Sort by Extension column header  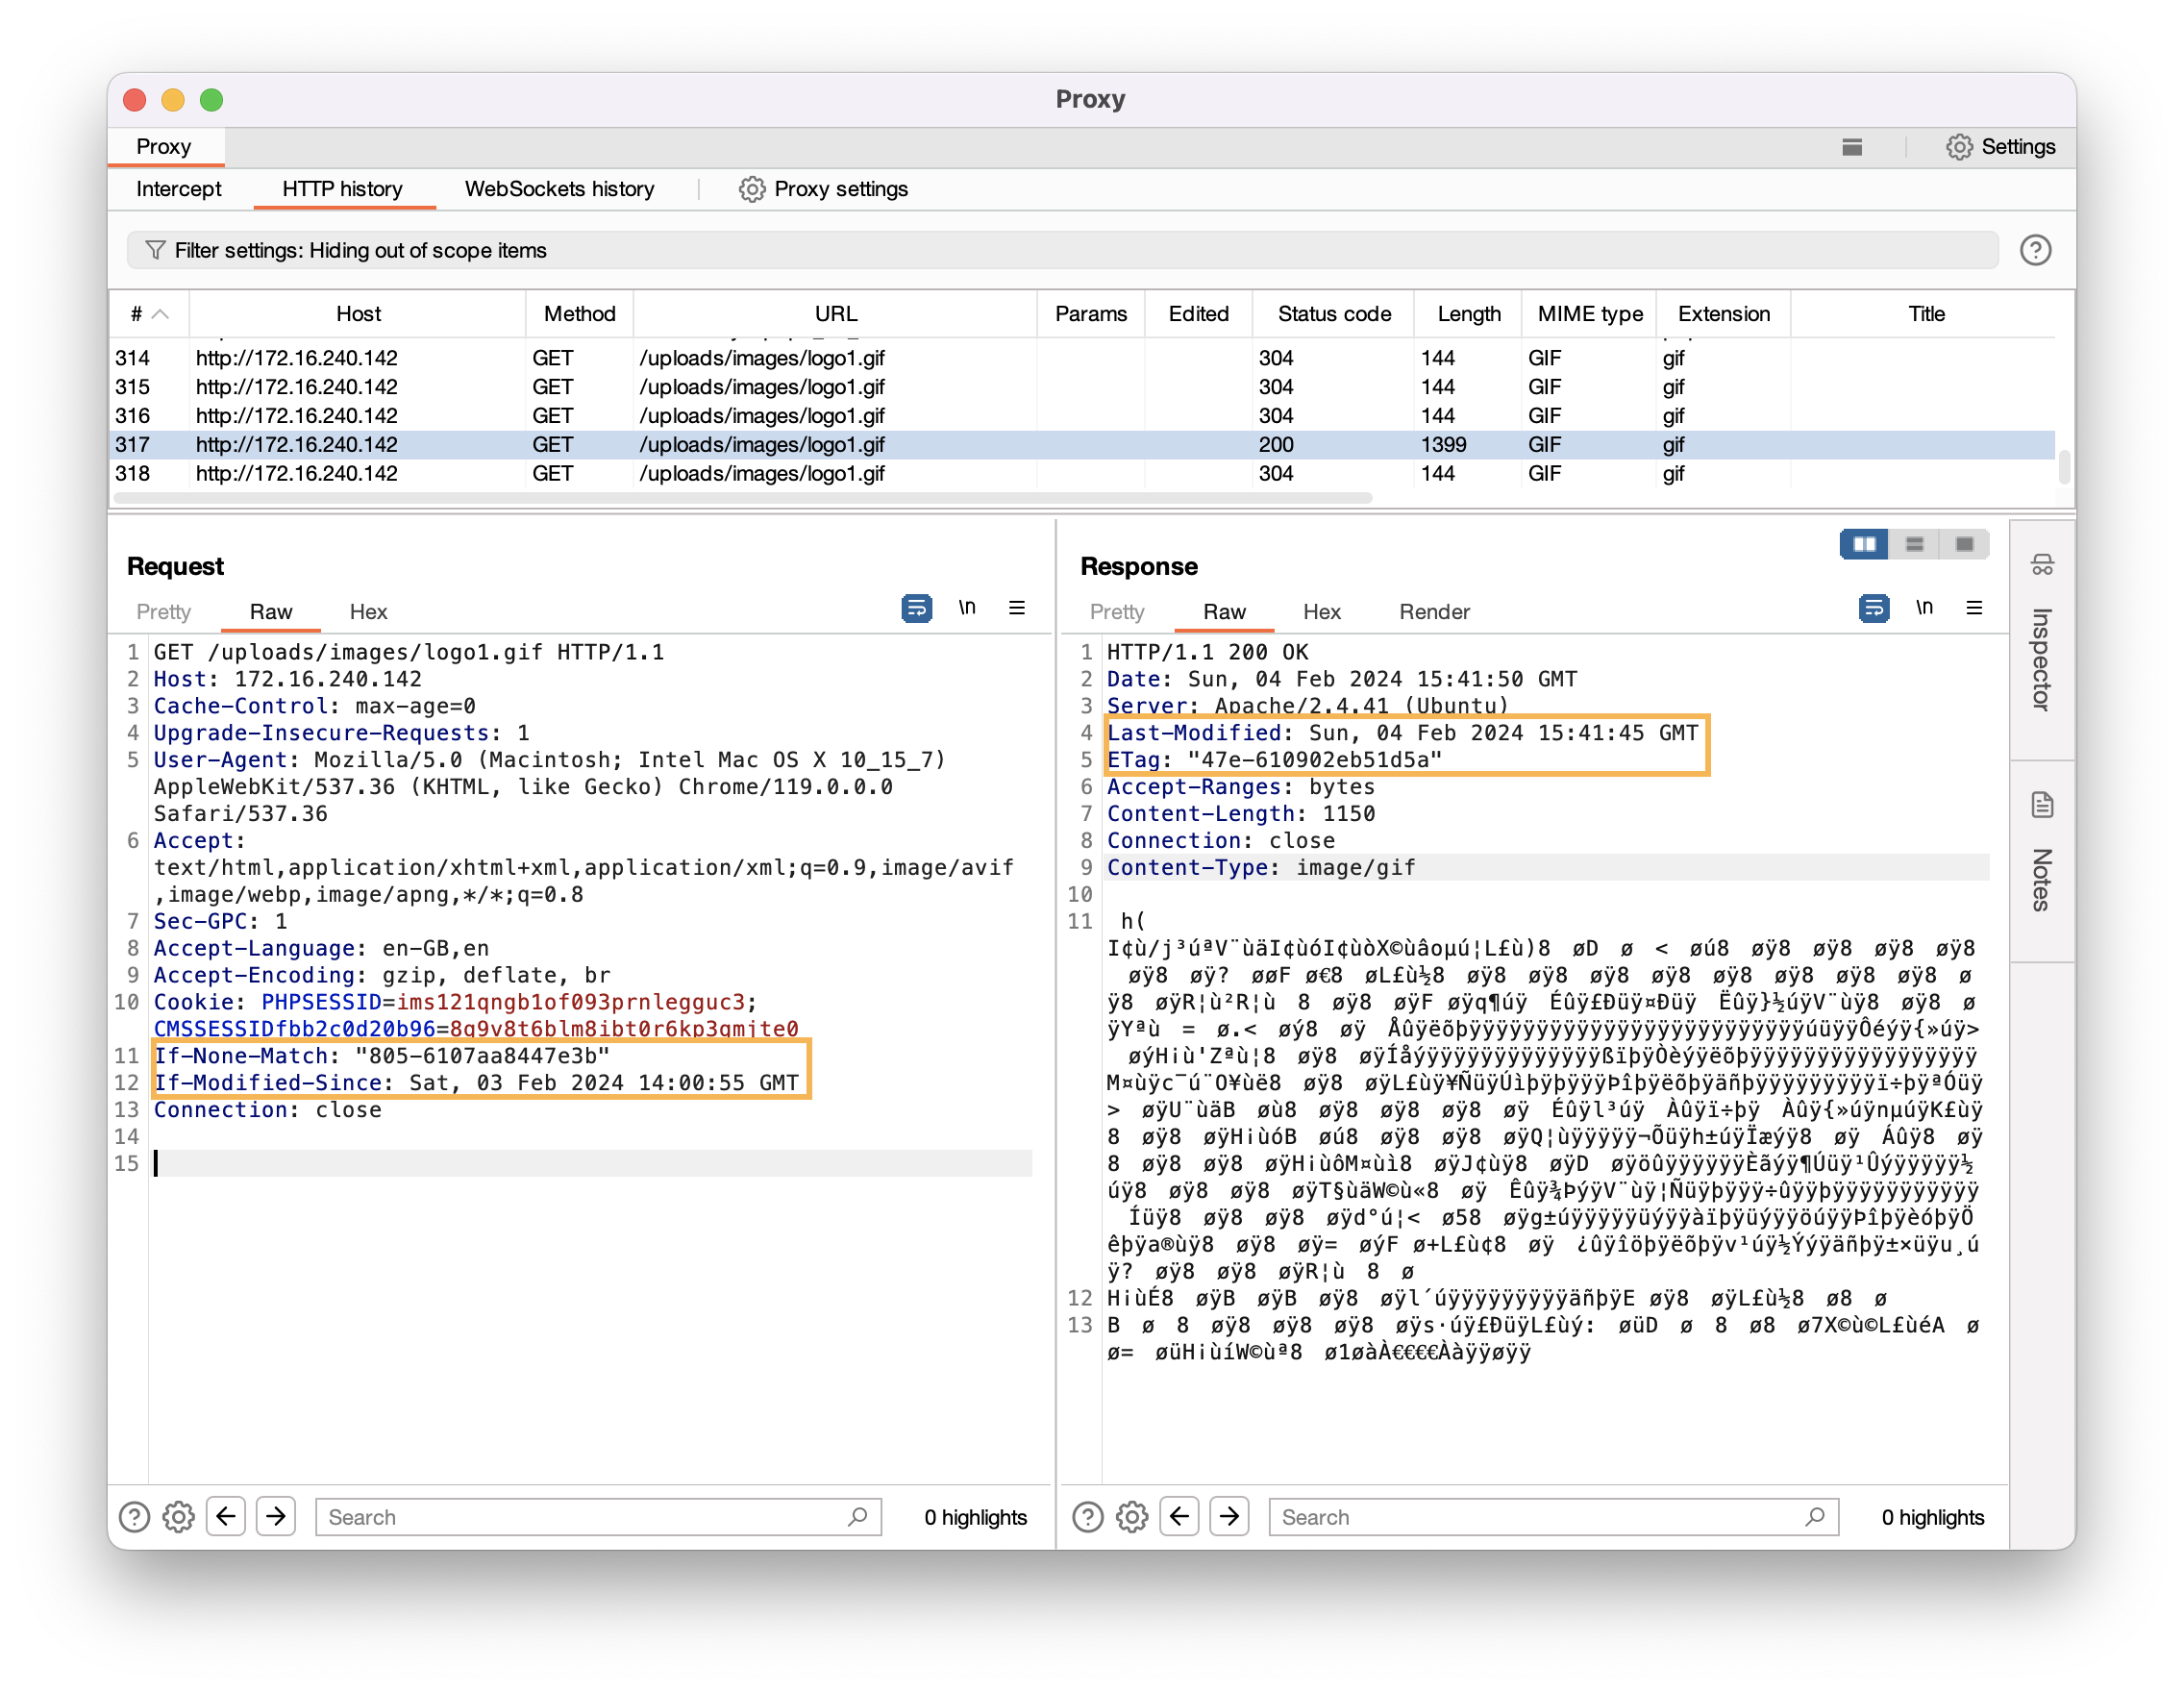pos(1723,314)
